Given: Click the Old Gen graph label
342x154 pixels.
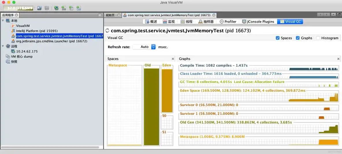Looking at the screenshot, I should (236, 122).
